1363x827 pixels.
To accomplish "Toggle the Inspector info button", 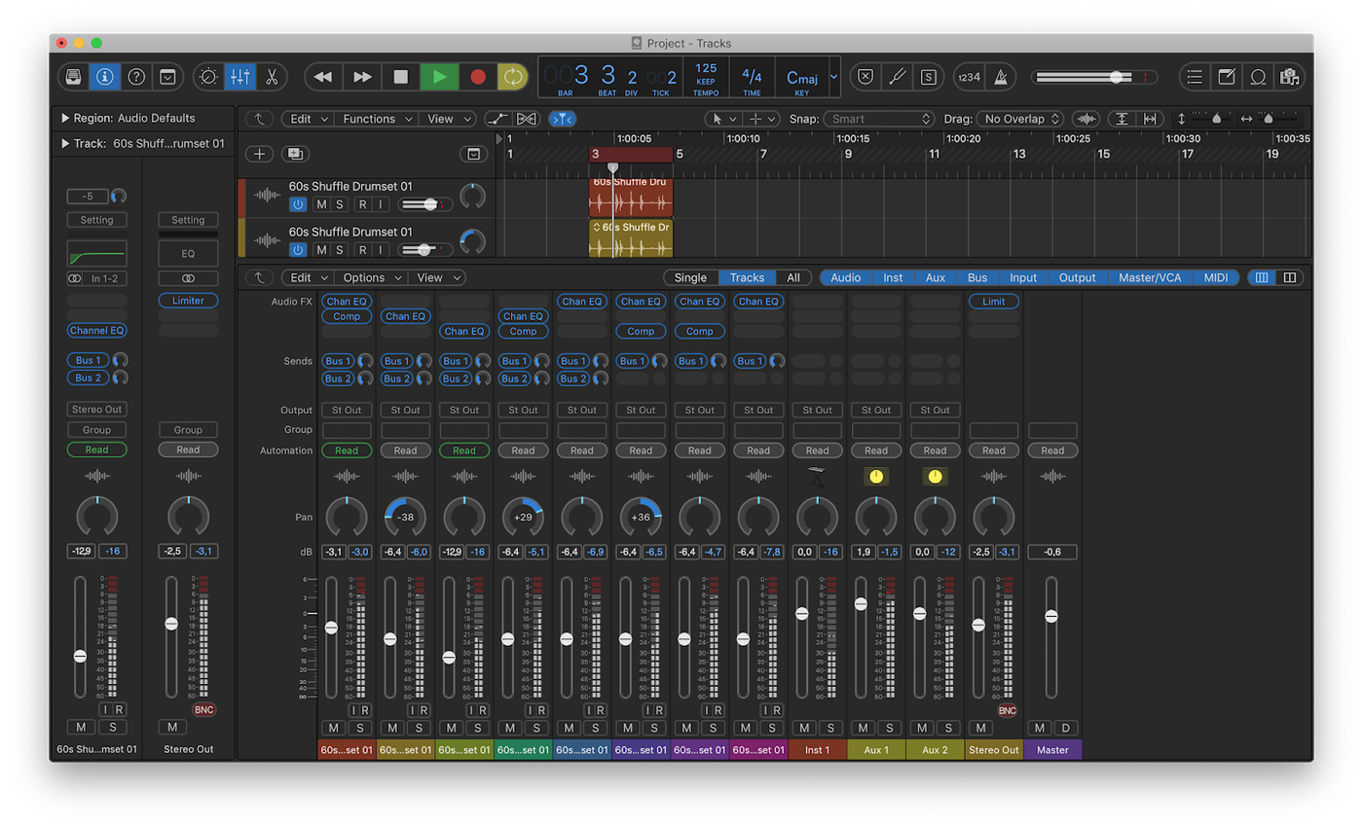I will pyautogui.click(x=105, y=76).
